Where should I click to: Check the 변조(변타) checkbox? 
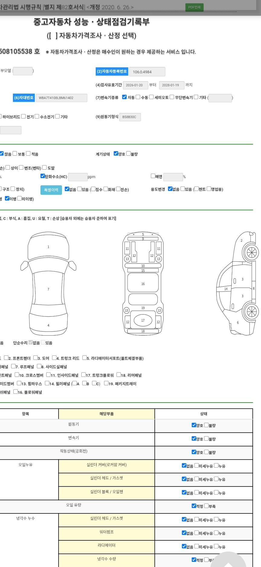coord(21,167)
